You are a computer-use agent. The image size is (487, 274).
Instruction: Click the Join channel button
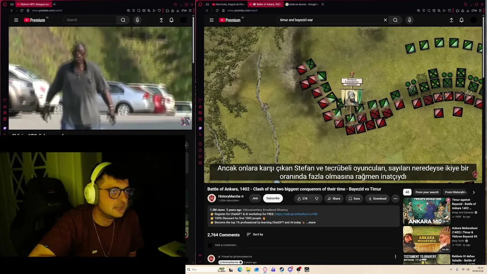point(255,198)
